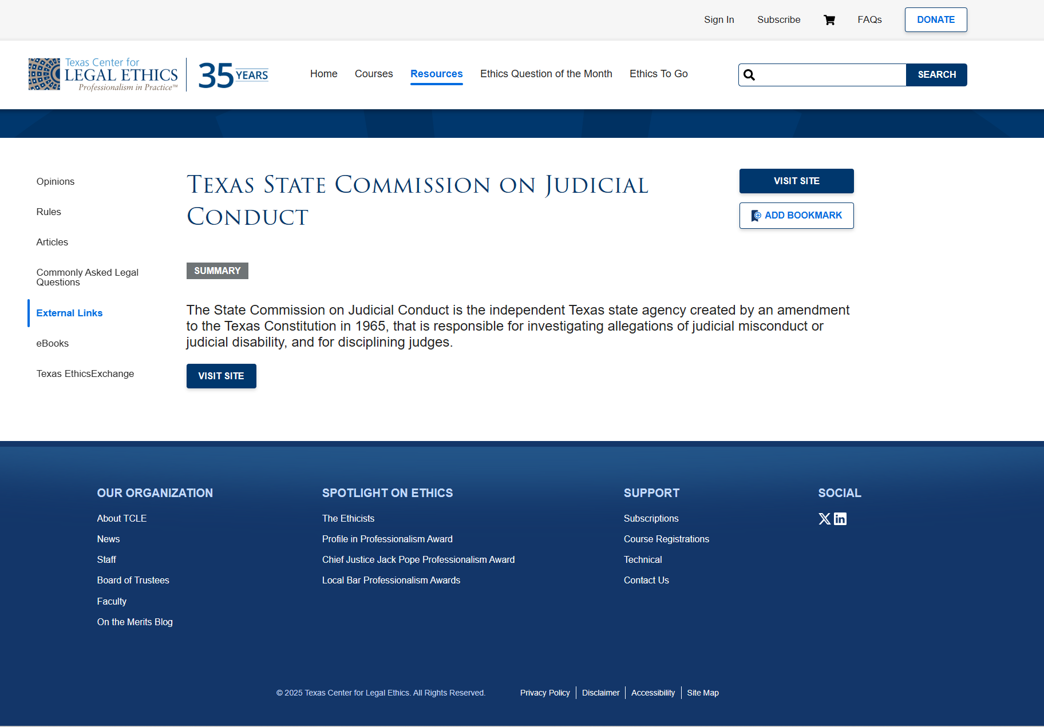The image size is (1044, 727).
Task: Click the X social media icon
Action: point(824,519)
